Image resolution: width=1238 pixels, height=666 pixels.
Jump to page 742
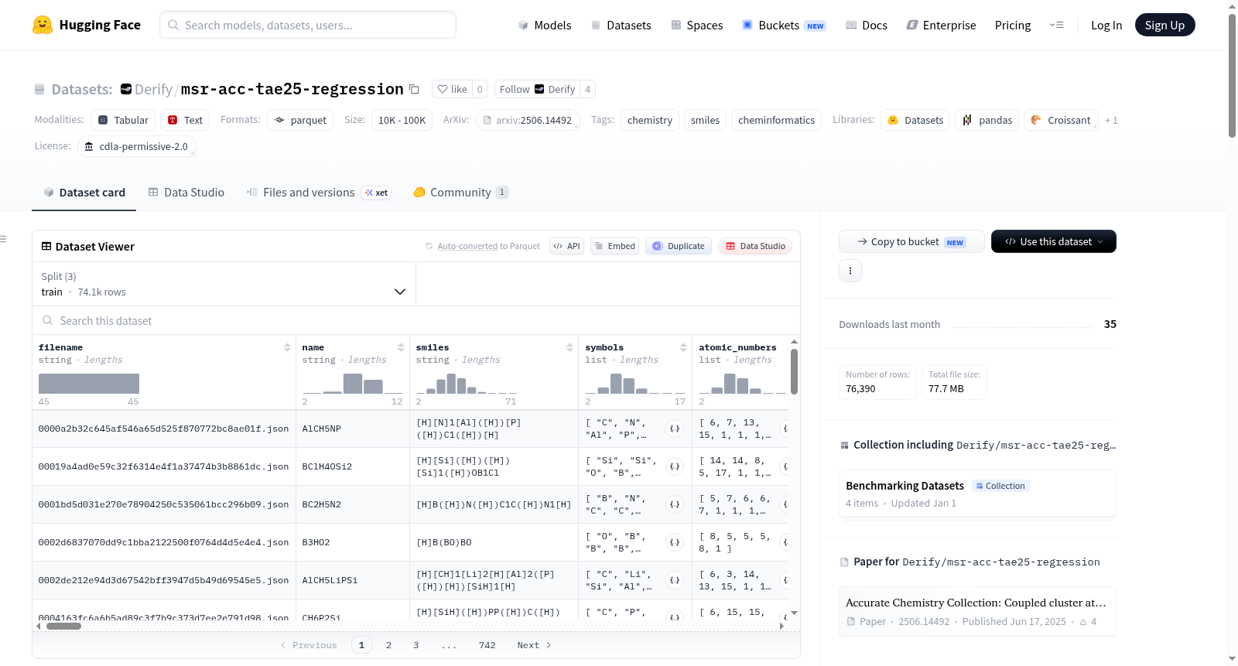[x=487, y=645]
